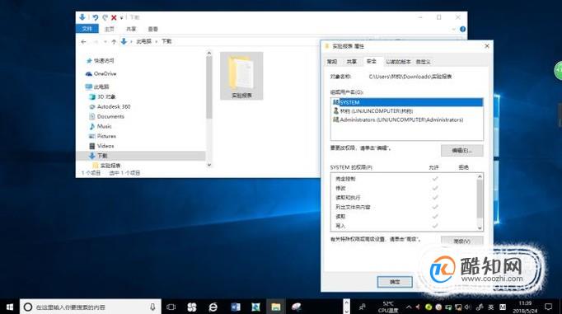Viewport: 562px width, 314px height.
Task: Close the 实验报表 properties dialog
Action: 487,46
